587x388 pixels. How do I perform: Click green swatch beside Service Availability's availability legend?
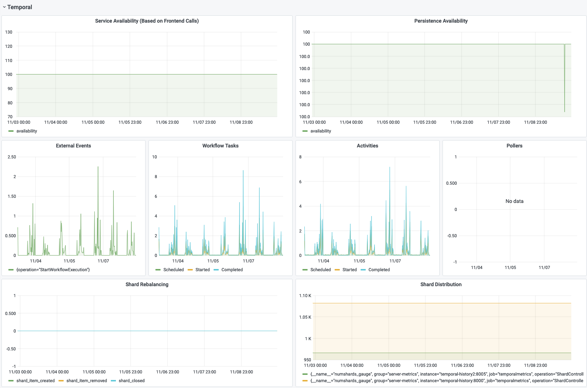11,131
